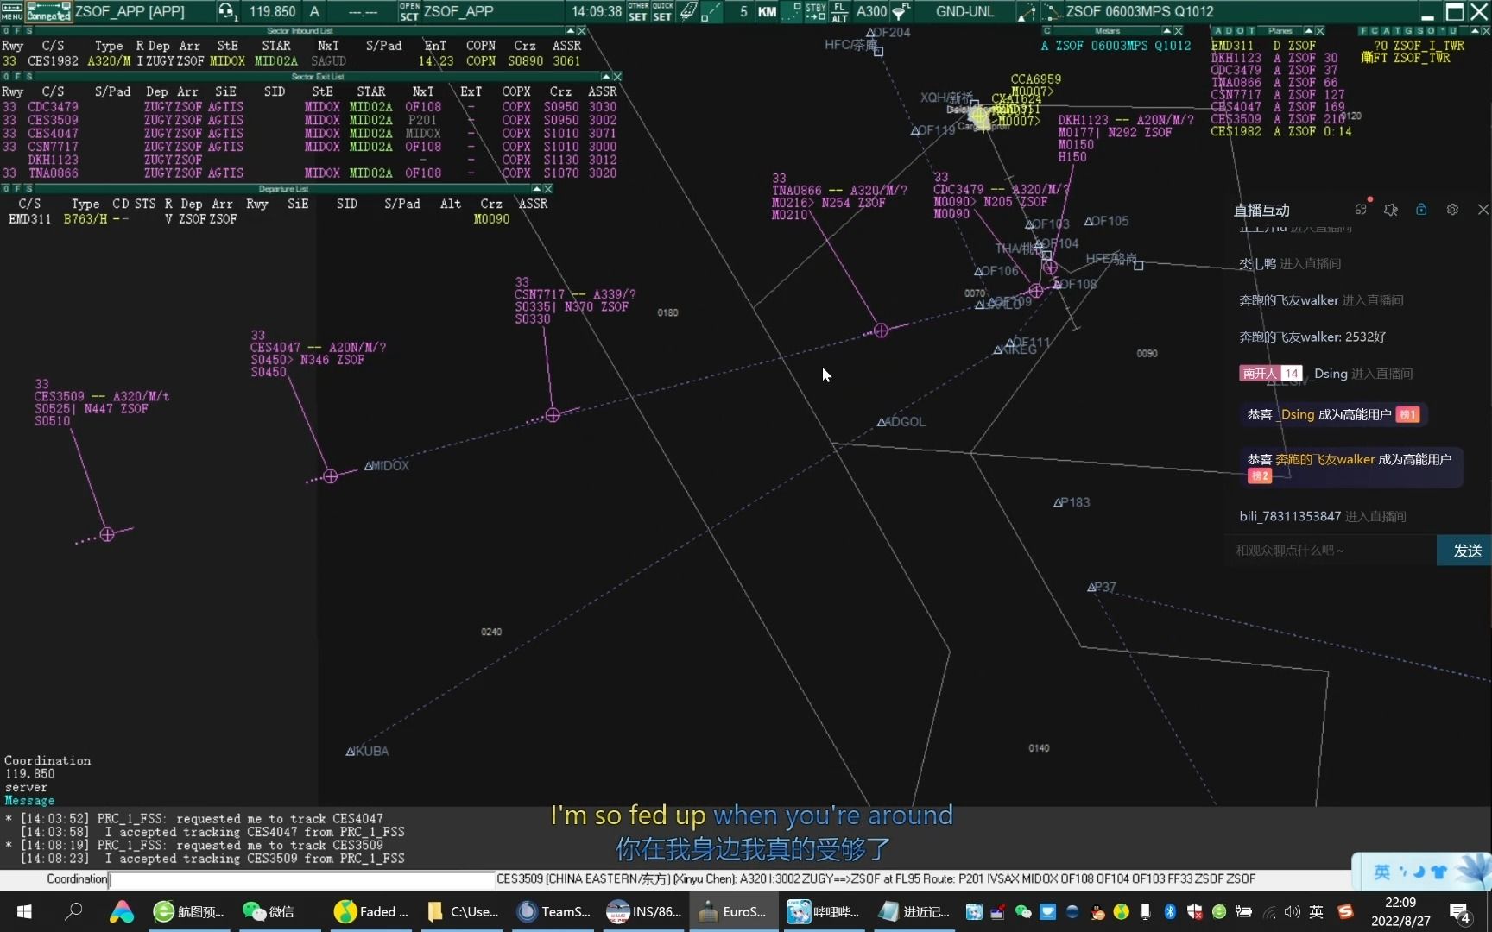Open QUICK SET settings
This screenshot has width=1492, height=932.
[x=662, y=11]
